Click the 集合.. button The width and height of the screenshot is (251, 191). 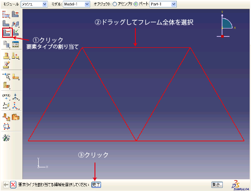pyautogui.click(x=217, y=185)
